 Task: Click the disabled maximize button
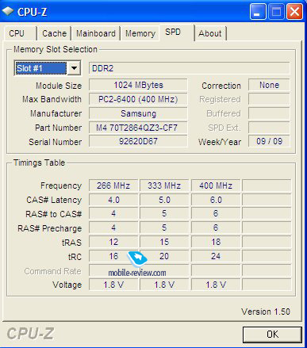coord(276,12)
